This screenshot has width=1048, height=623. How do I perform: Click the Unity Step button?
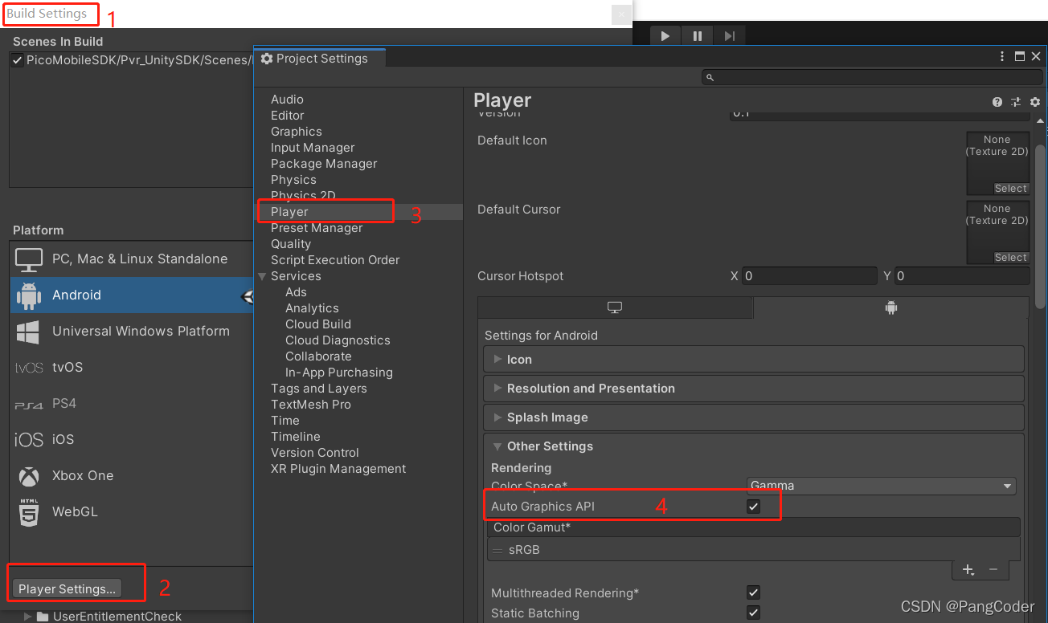tap(729, 36)
